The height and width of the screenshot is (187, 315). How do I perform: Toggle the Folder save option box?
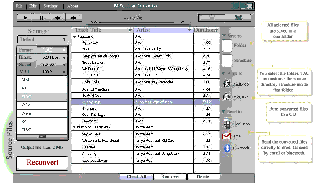pyautogui.click(x=227, y=46)
